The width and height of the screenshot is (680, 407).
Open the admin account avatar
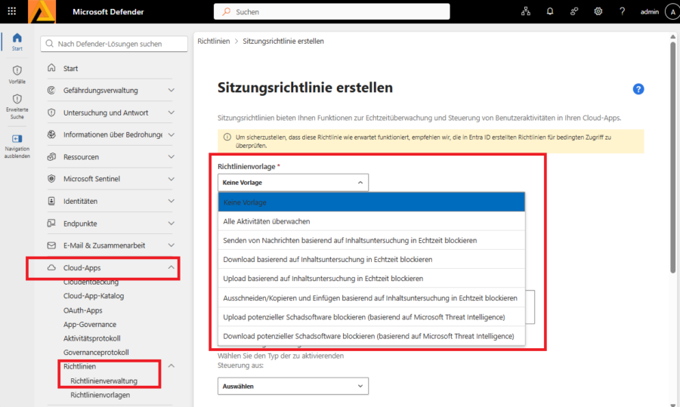[x=672, y=11]
